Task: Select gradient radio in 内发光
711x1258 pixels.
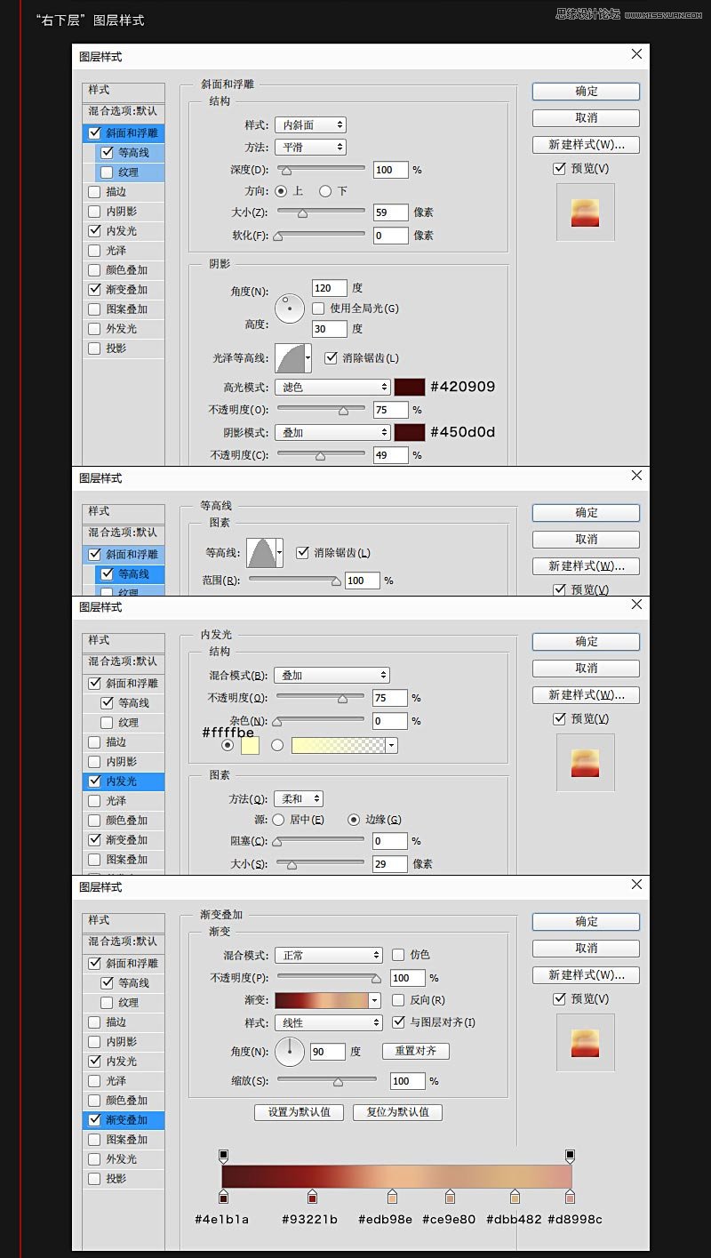Action: (277, 745)
